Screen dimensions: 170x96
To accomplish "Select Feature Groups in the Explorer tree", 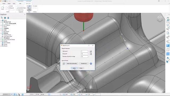I will point(7,35).
